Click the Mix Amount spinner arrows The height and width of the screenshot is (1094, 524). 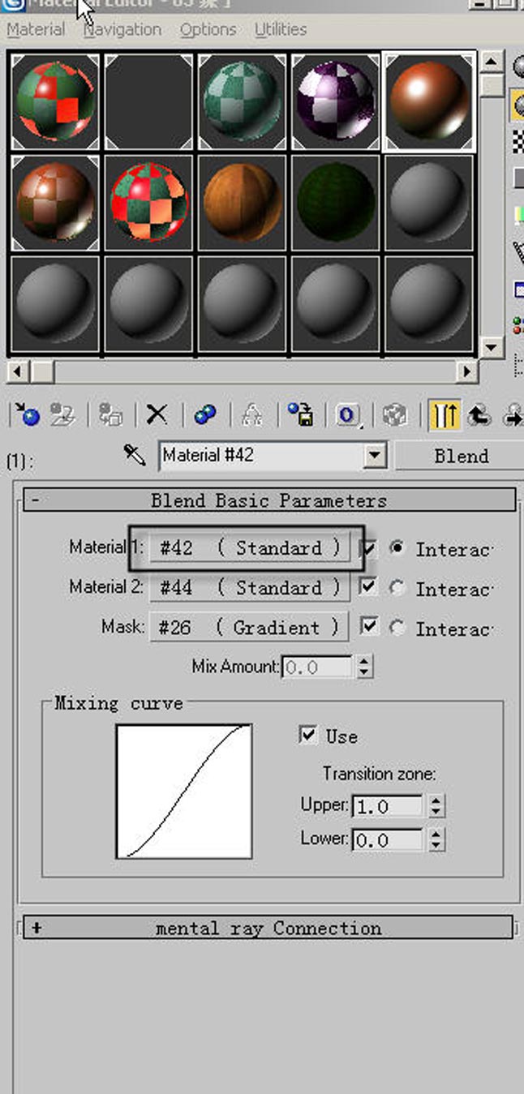pos(363,667)
